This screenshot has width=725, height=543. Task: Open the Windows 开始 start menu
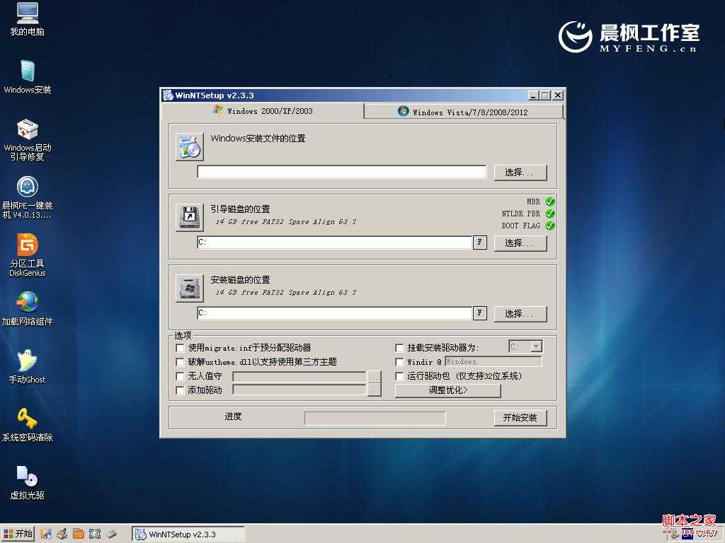[x=17, y=534]
